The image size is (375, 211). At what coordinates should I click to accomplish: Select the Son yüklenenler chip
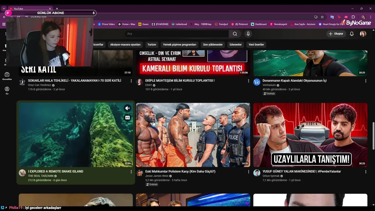pos(213,45)
